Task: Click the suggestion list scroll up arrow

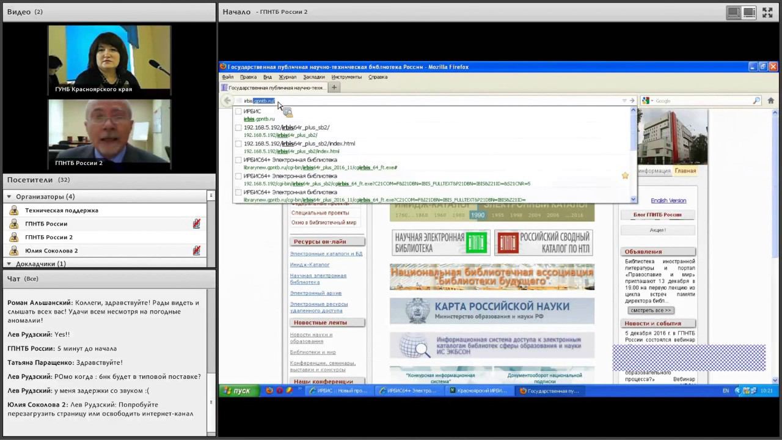Action: (x=633, y=111)
